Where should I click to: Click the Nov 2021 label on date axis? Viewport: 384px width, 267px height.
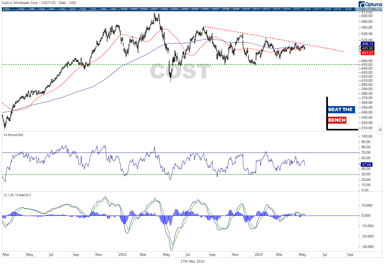point(99,255)
